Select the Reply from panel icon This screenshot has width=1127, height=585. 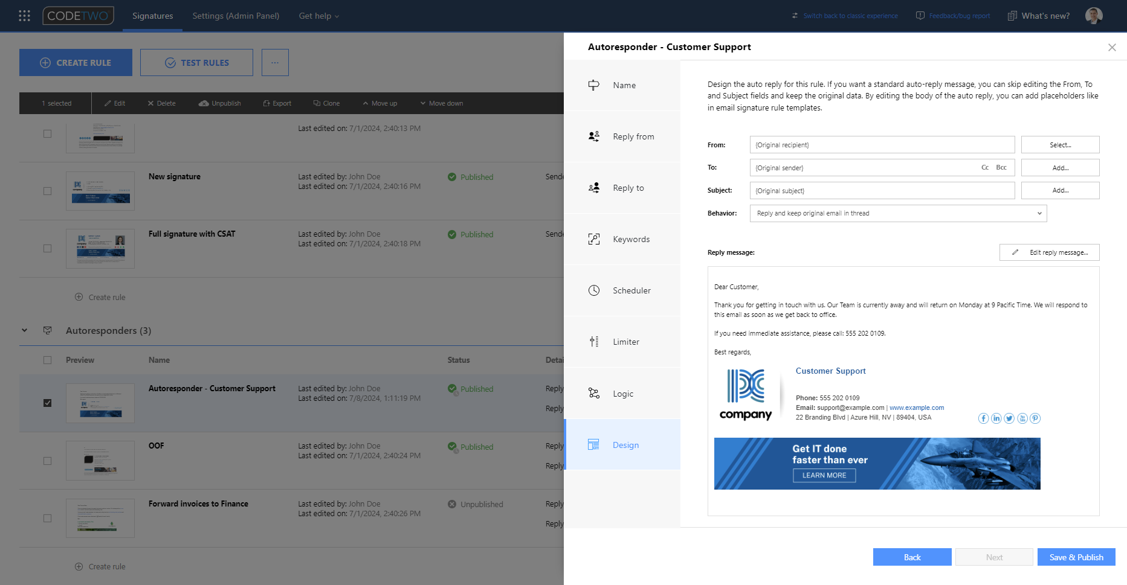point(593,136)
